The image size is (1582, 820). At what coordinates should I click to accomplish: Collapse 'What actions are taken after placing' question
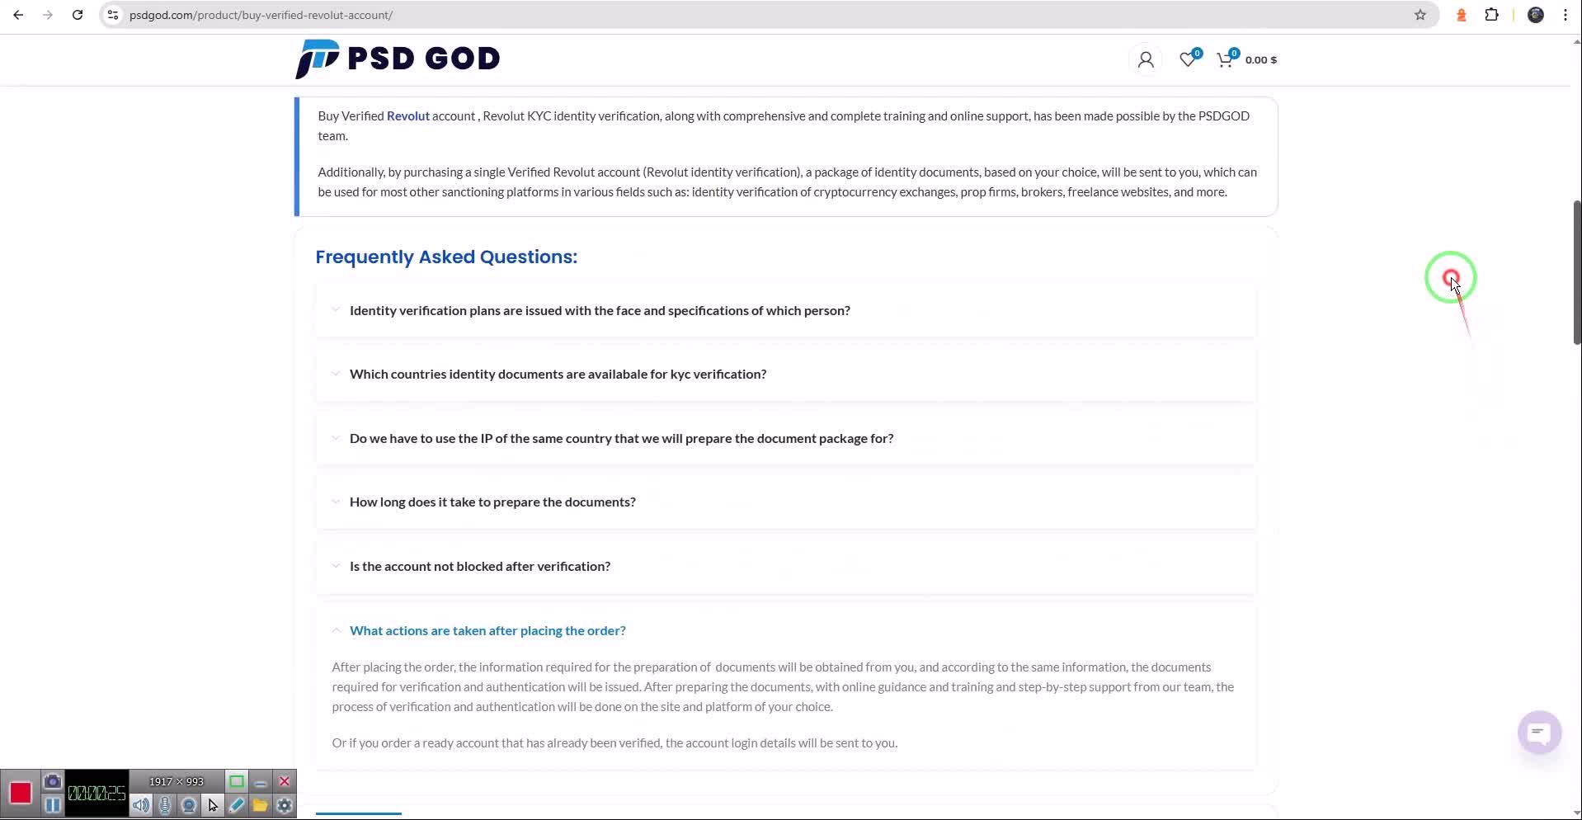(x=785, y=630)
